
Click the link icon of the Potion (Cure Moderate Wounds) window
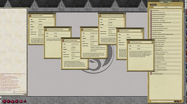[45, 29]
